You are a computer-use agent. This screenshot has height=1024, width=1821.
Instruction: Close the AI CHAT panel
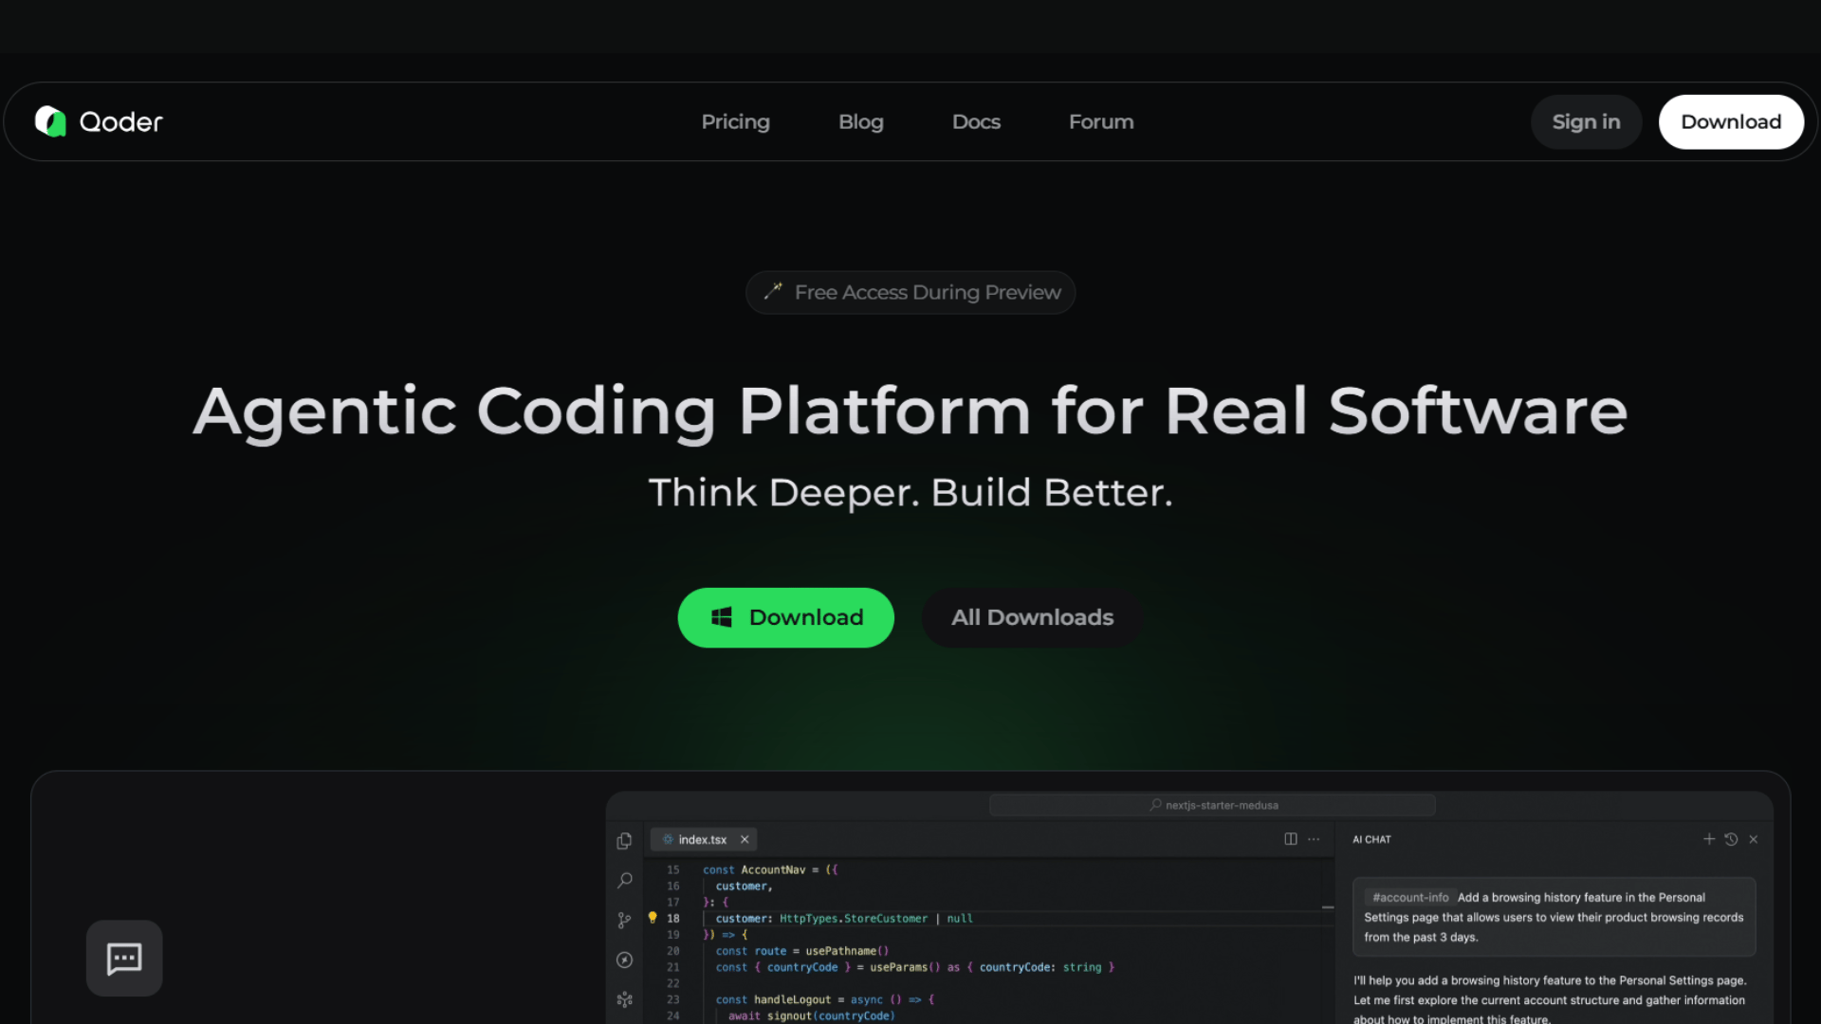pyautogui.click(x=1754, y=839)
